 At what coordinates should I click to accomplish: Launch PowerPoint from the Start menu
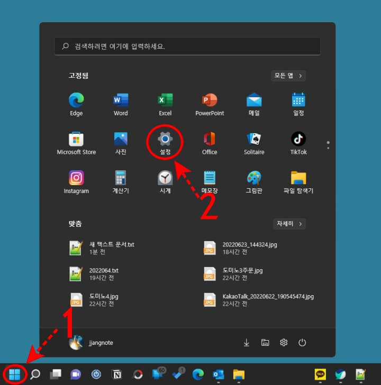point(210,104)
